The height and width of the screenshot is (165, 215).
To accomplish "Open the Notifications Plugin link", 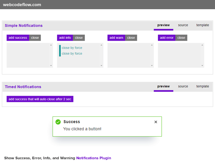I will (94, 158).
